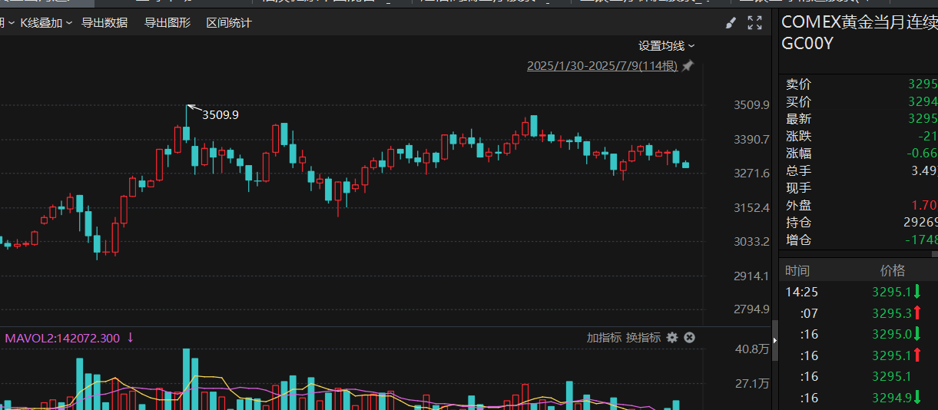Image resolution: width=938 pixels, height=410 pixels.
Task: Click the 涨跌 change row
Action: 860,136
